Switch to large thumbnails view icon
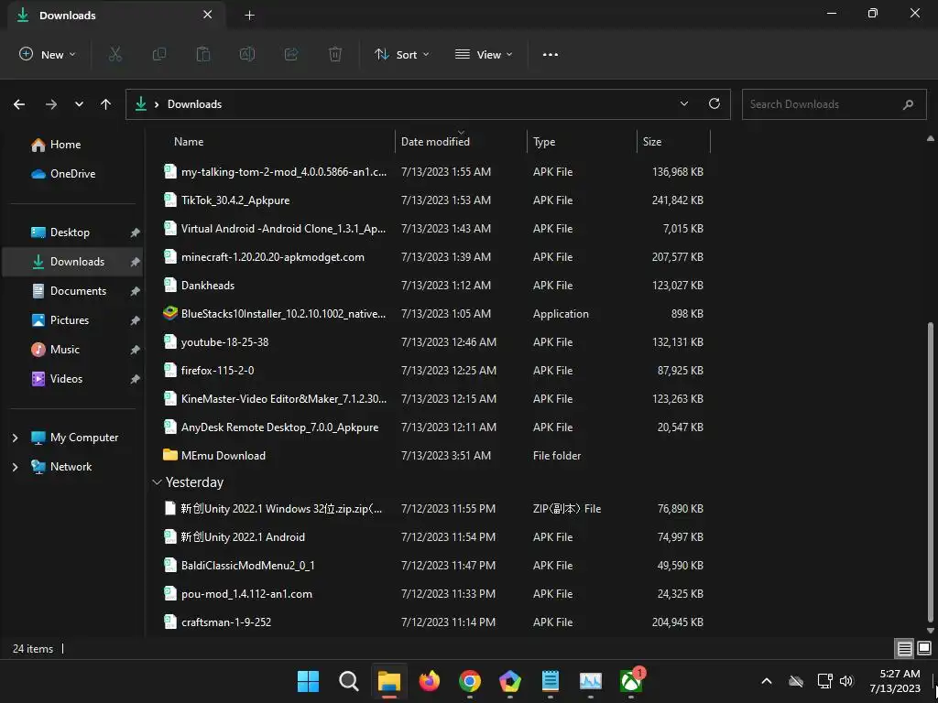 coord(924,649)
